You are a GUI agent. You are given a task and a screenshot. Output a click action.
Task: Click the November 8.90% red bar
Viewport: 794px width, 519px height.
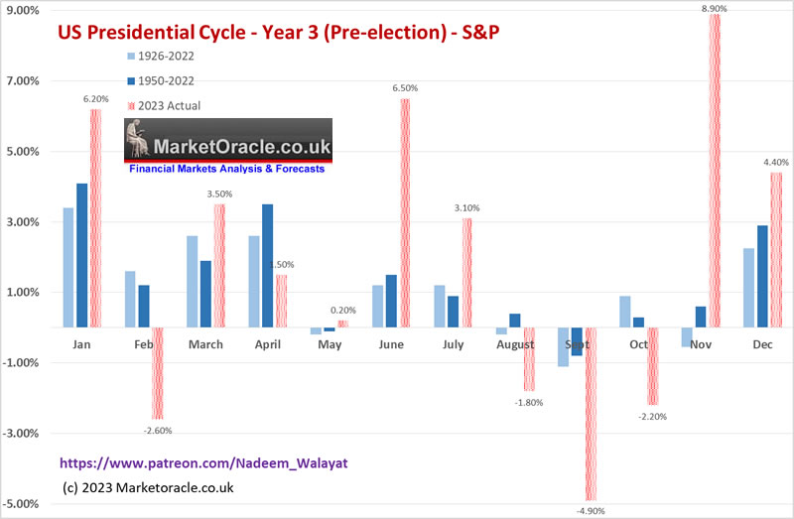[715, 169]
